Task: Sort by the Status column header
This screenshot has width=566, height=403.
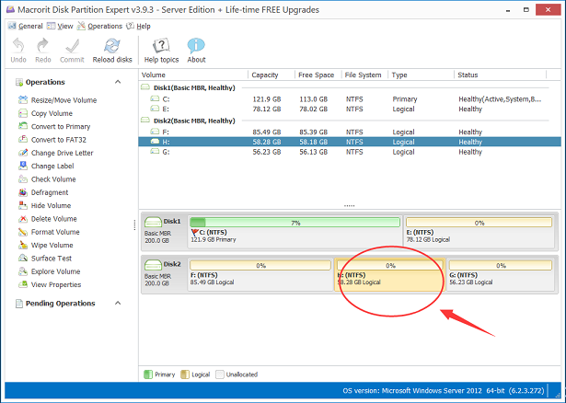Action: (x=501, y=75)
